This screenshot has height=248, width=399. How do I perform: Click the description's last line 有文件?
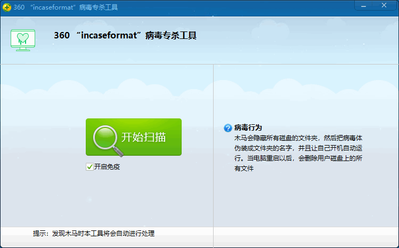244,169
